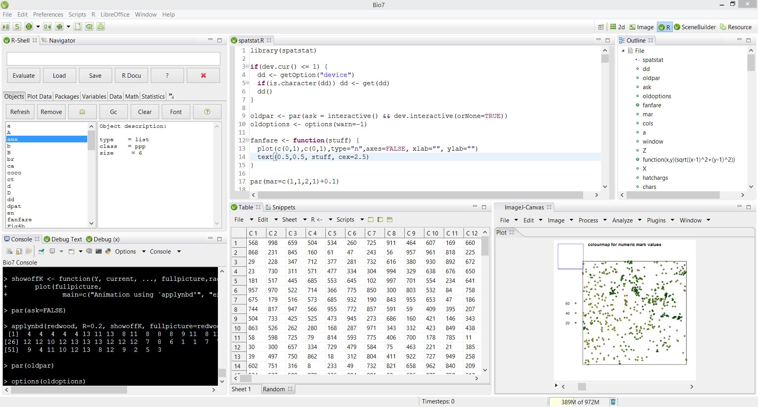Viewport: 758px width, 407px height.
Task: Switch to the Packages tab
Action: pyautogui.click(x=67, y=96)
